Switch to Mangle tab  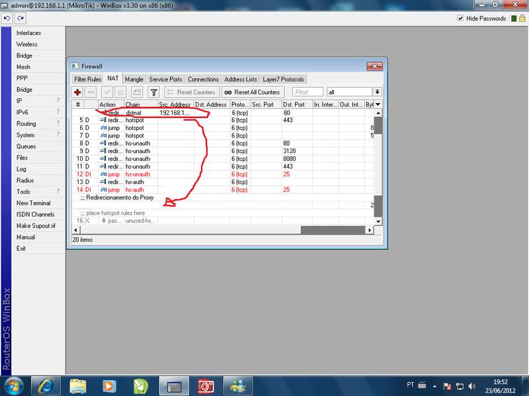[134, 79]
